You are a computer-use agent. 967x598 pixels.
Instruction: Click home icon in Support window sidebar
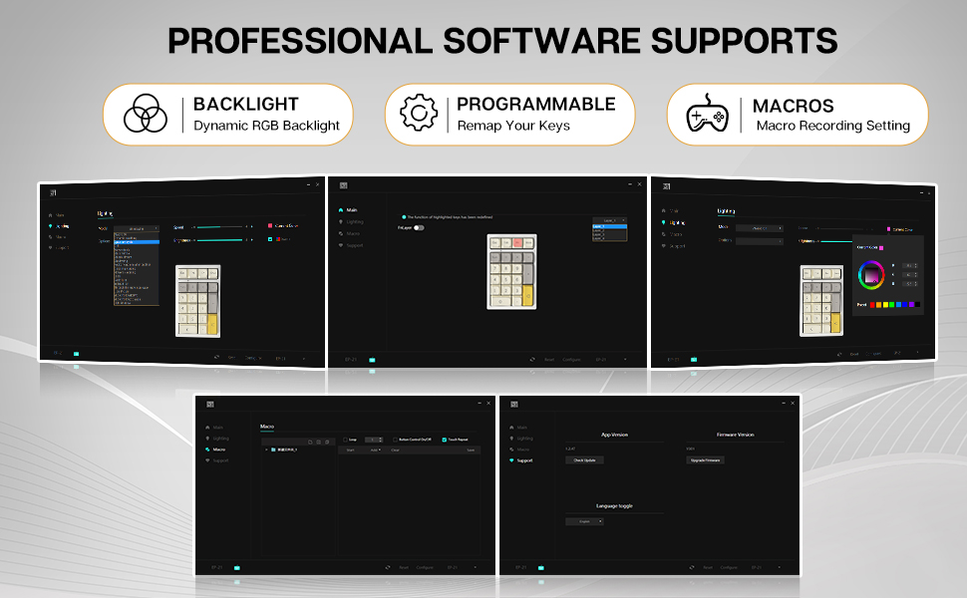pyautogui.click(x=511, y=428)
